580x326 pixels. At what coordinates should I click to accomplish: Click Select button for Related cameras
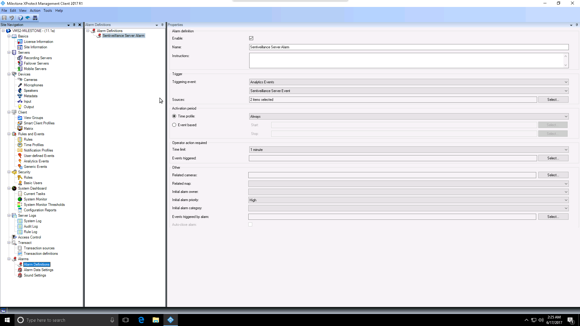pos(553,175)
